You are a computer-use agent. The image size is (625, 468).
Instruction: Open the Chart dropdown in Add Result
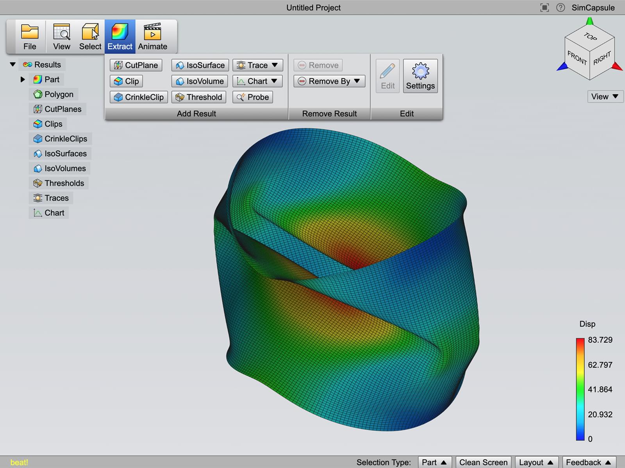coord(257,81)
